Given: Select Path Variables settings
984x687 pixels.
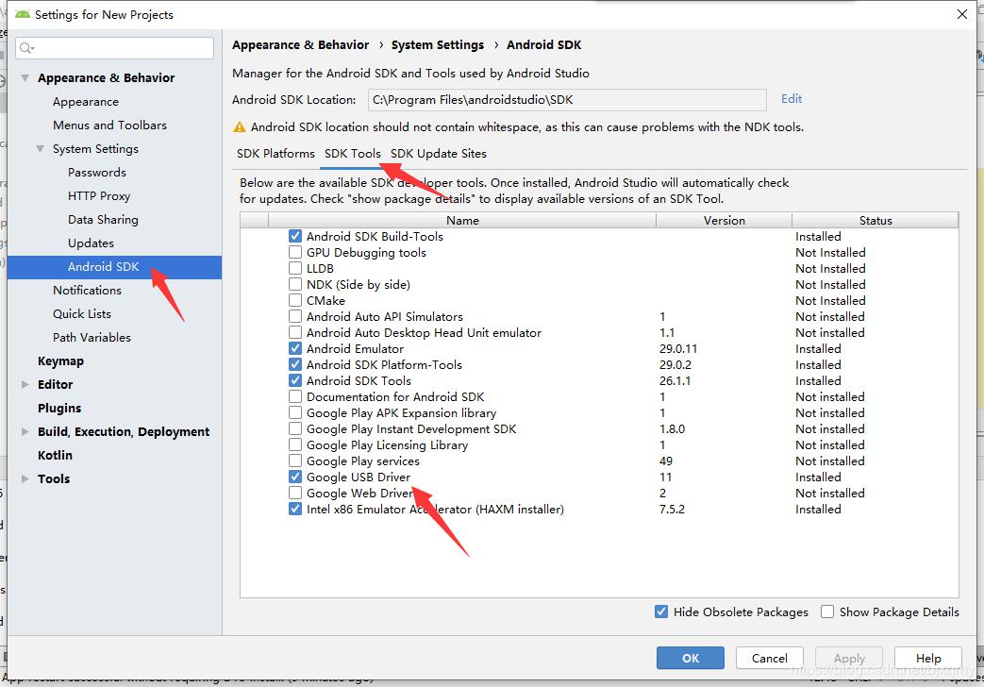Looking at the screenshot, I should click(x=92, y=337).
